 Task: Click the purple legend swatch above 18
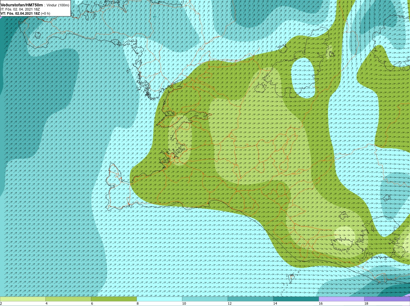(387, 299)
